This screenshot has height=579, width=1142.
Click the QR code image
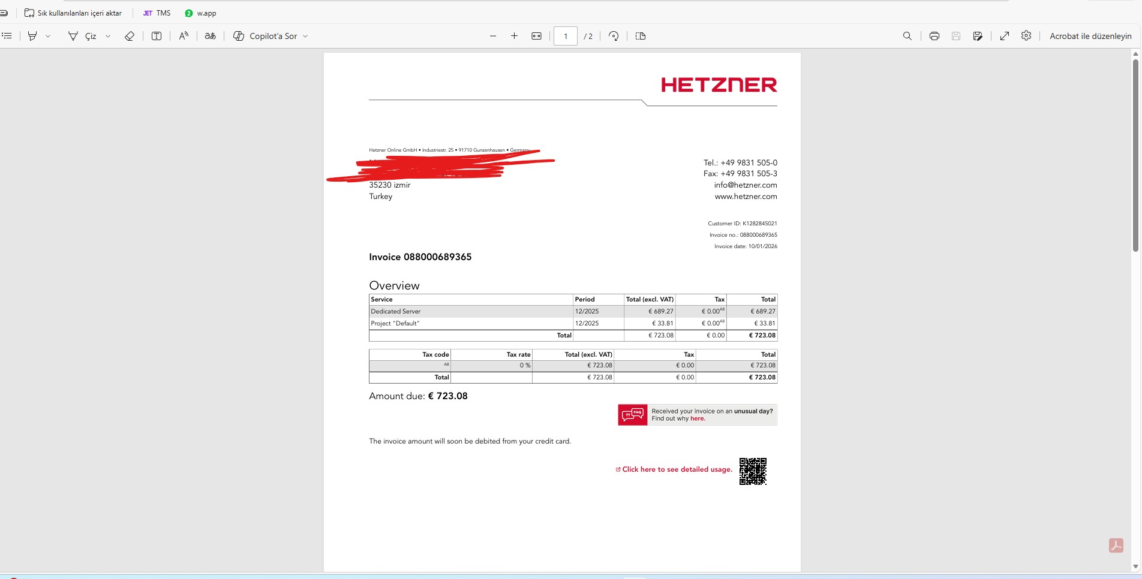click(x=753, y=471)
